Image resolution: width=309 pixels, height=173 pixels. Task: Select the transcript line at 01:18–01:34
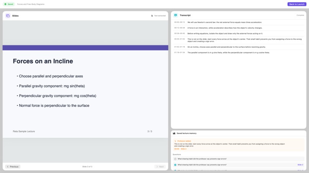coord(238,52)
